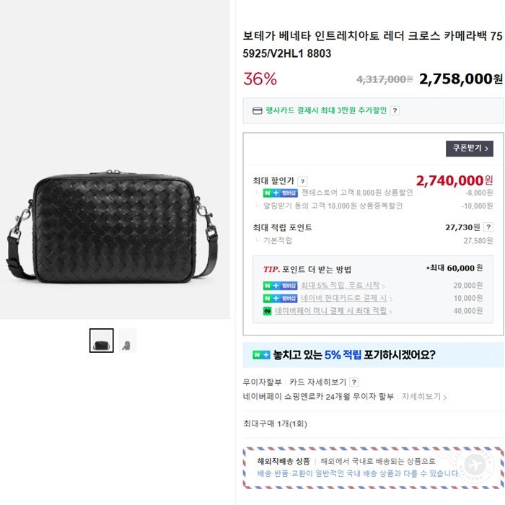This screenshot has height=505, width=505.
Task: Select the first bag thumbnail image
Action: pyautogui.click(x=102, y=341)
